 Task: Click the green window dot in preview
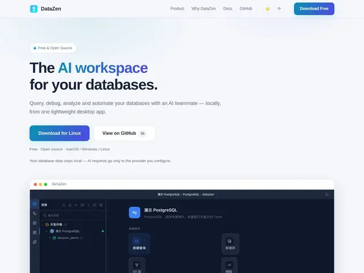pyautogui.click(x=45, y=184)
